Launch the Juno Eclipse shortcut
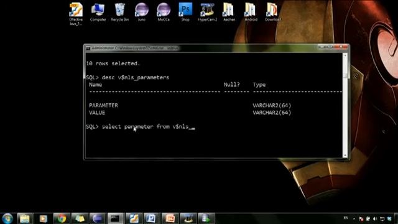Image resolution: width=398 pixels, height=224 pixels. [142, 12]
